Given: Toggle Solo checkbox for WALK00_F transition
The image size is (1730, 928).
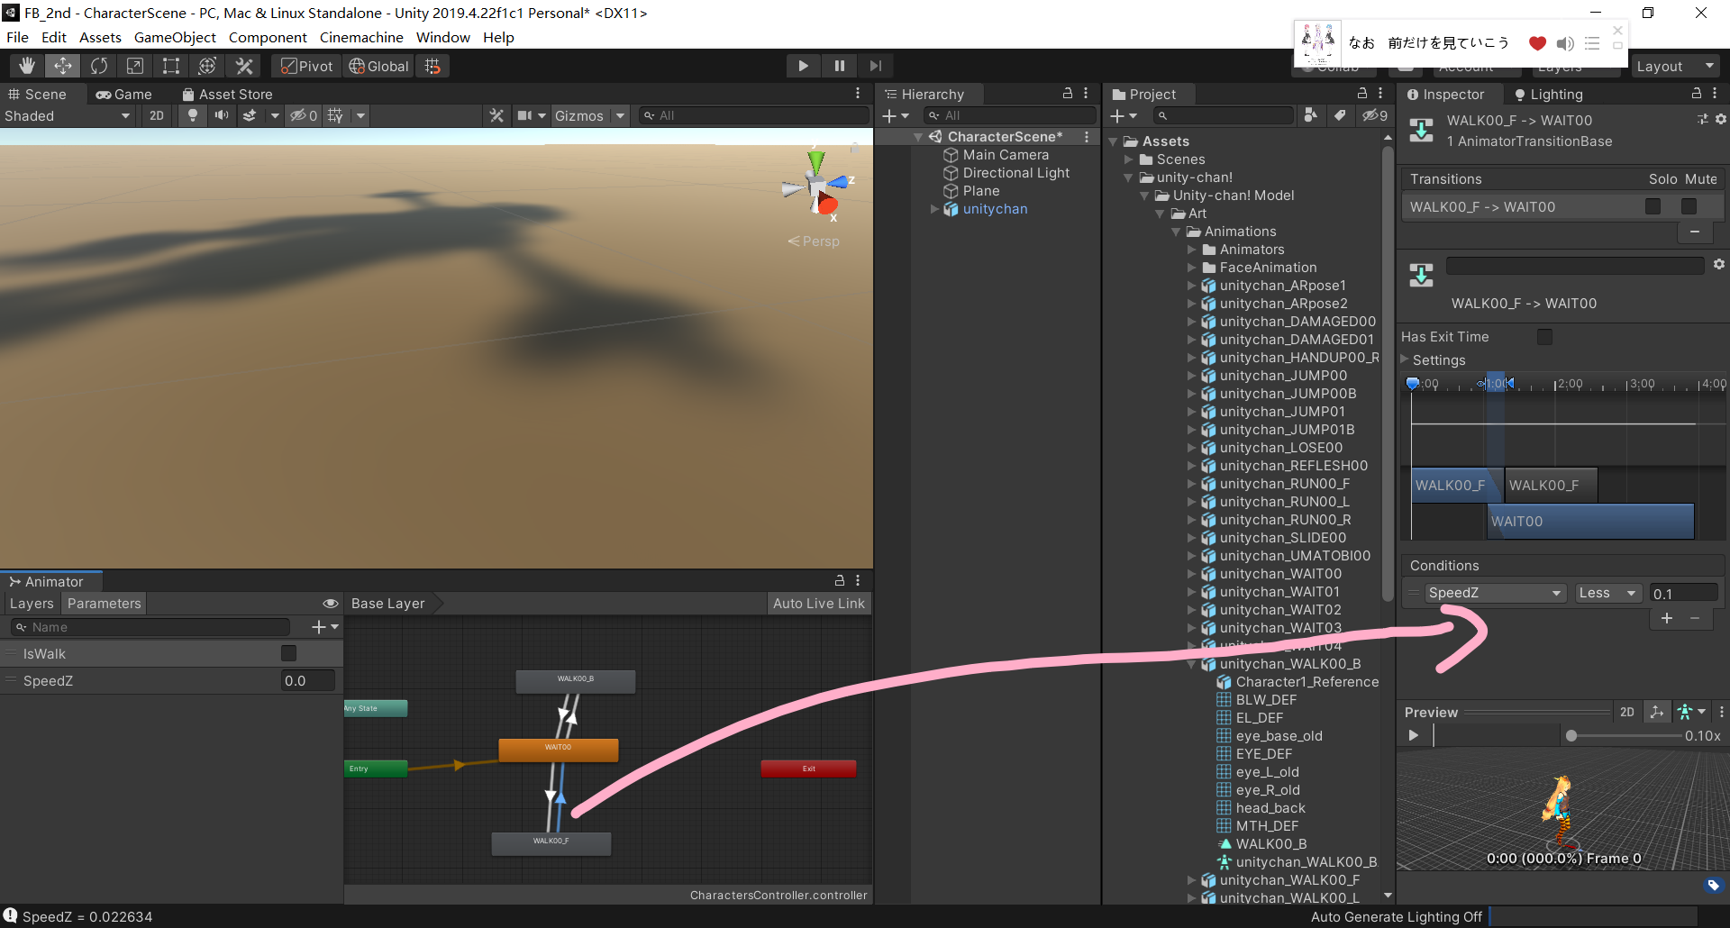Looking at the screenshot, I should pyautogui.click(x=1653, y=206).
